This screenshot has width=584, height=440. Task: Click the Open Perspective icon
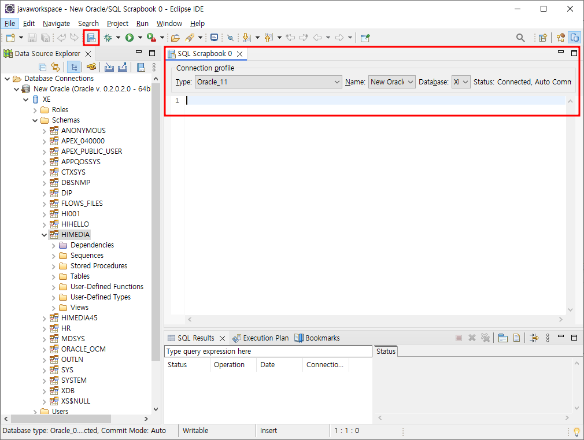click(543, 38)
